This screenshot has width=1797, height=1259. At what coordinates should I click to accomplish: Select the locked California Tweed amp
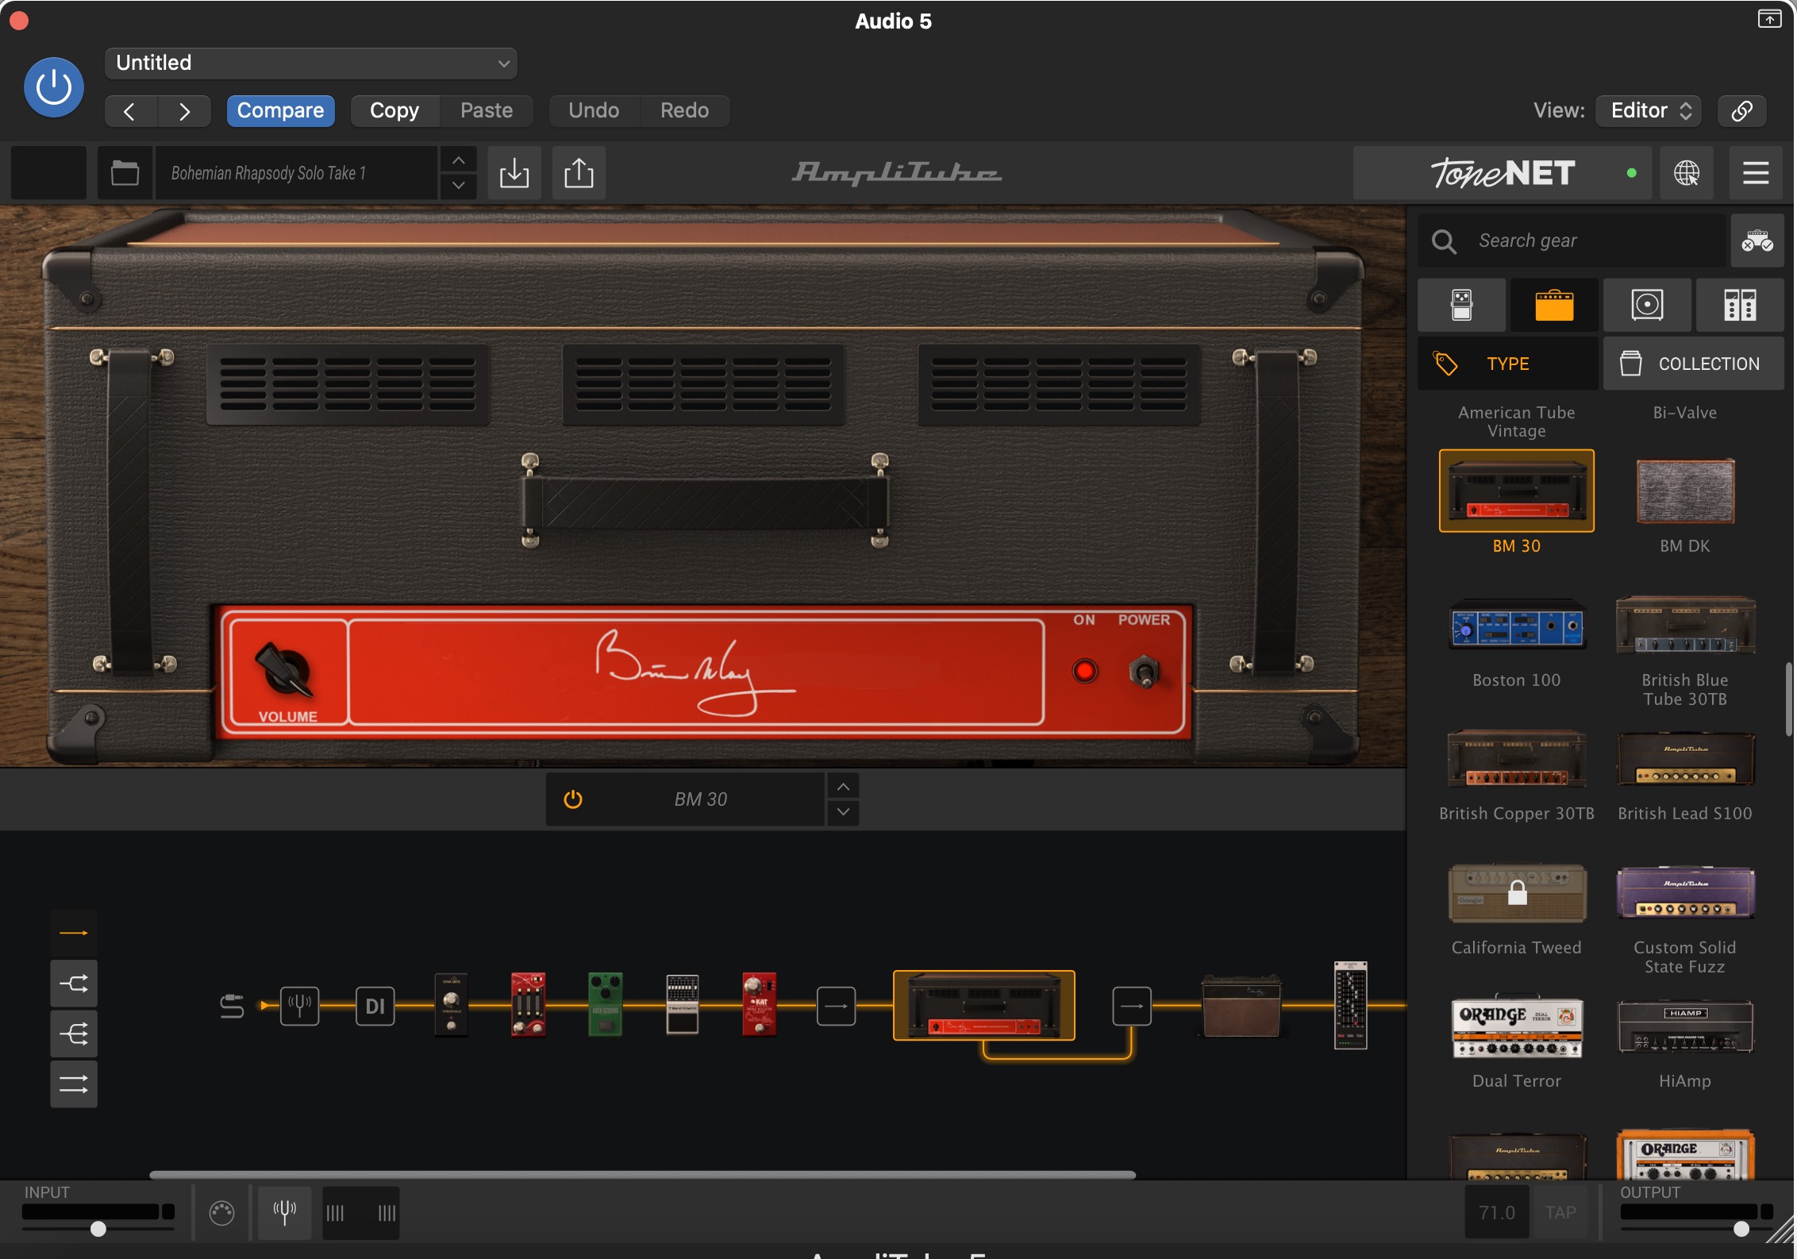point(1517,893)
